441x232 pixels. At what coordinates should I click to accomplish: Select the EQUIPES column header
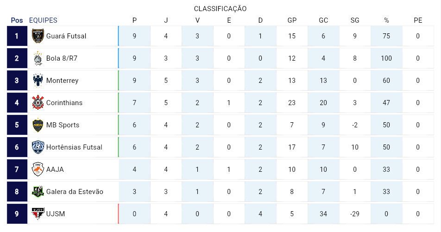[x=43, y=20]
